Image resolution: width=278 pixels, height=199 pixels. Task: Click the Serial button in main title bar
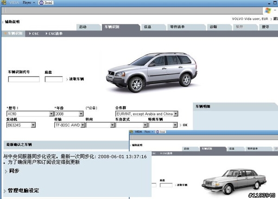tap(46, 3)
